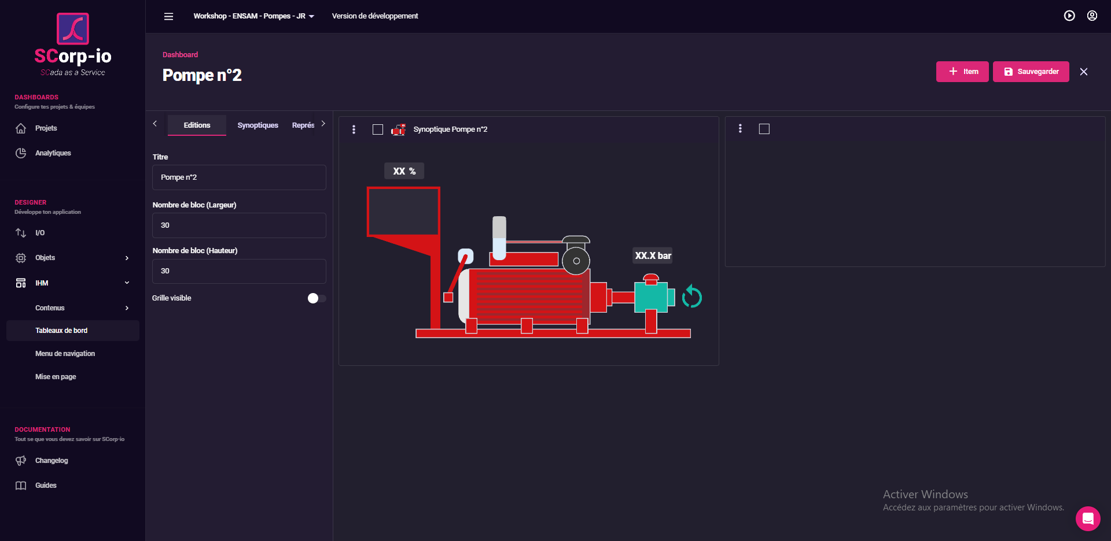The width and height of the screenshot is (1111, 541).
Task: Click the Titre input field
Action: click(239, 177)
